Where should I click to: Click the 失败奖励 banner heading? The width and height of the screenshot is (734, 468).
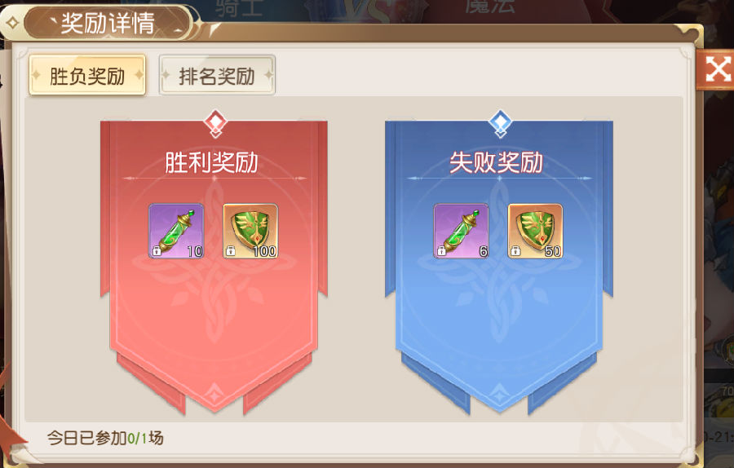pyautogui.click(x=496, y=162)
